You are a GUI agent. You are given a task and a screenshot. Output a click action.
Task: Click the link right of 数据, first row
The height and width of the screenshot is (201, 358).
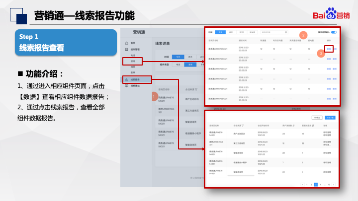[x=335, y=49]
